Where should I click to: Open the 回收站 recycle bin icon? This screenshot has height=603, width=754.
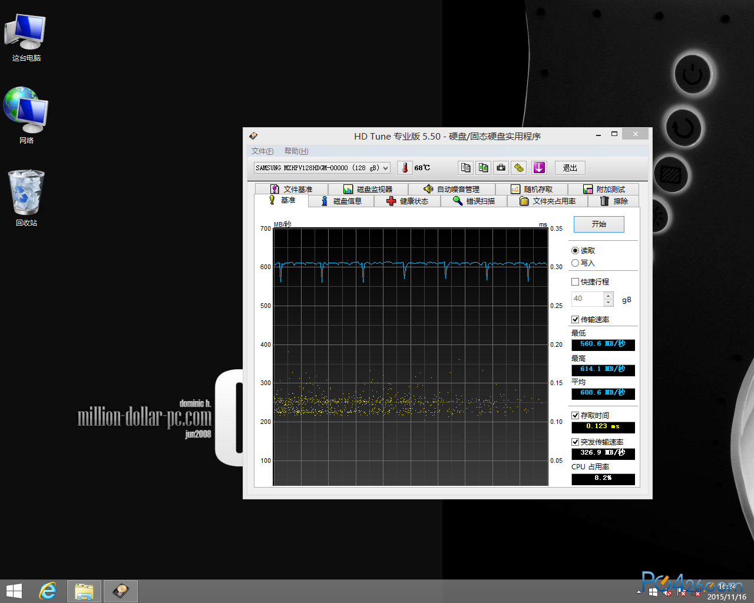tap(26, 198)
